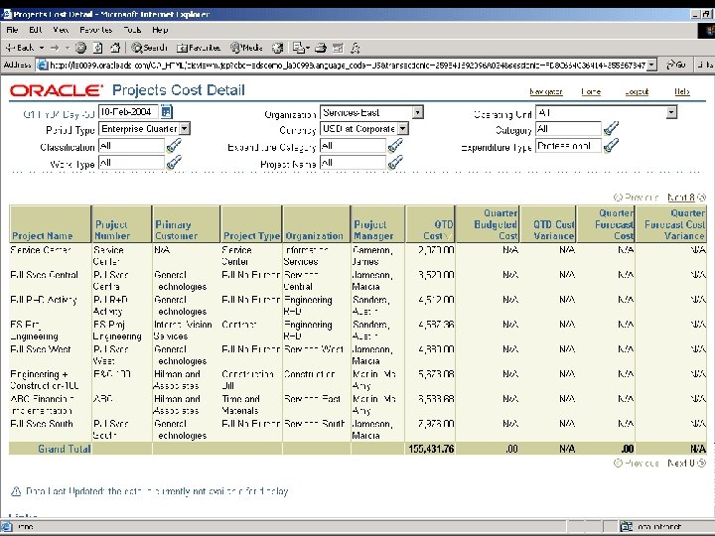Click flashlight icon beside Expenditure Type
715x536 pixels.
point(611,146)
